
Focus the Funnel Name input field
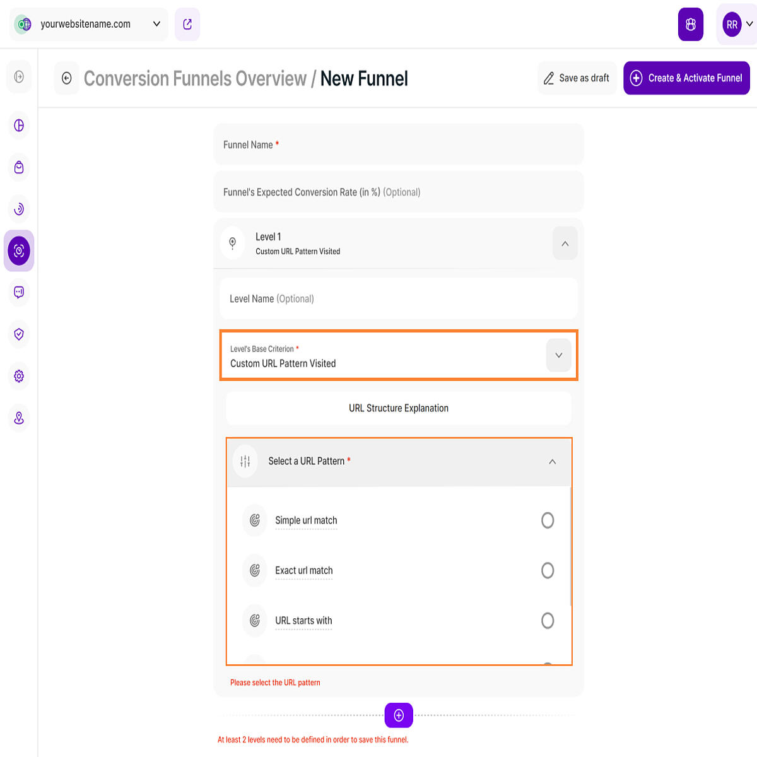pos(399,144)
